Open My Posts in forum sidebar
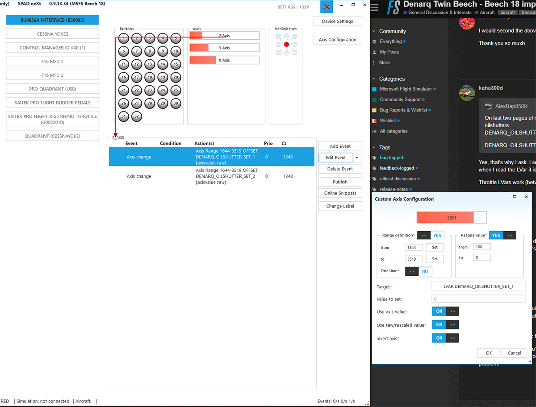536x407 pixels. click(389, 52)
